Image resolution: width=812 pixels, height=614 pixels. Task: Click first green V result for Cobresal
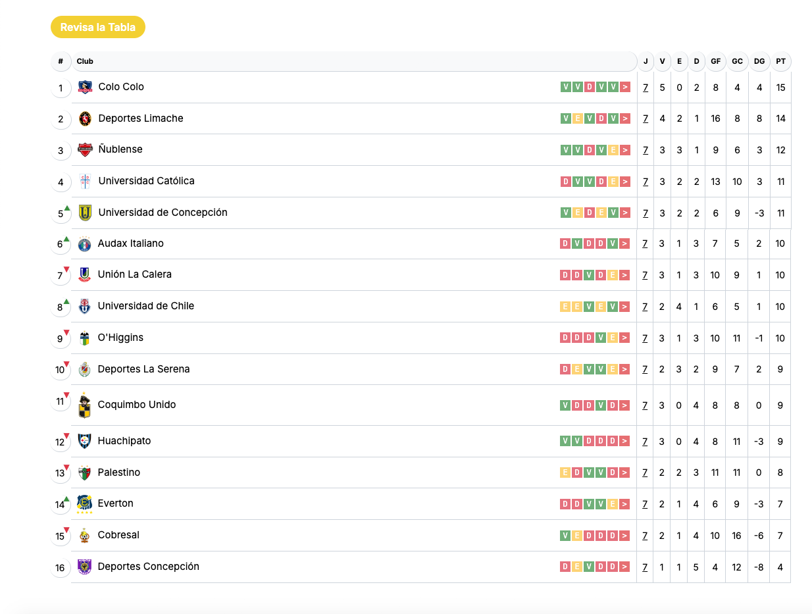pyautogui.click(x=565, y=536)
